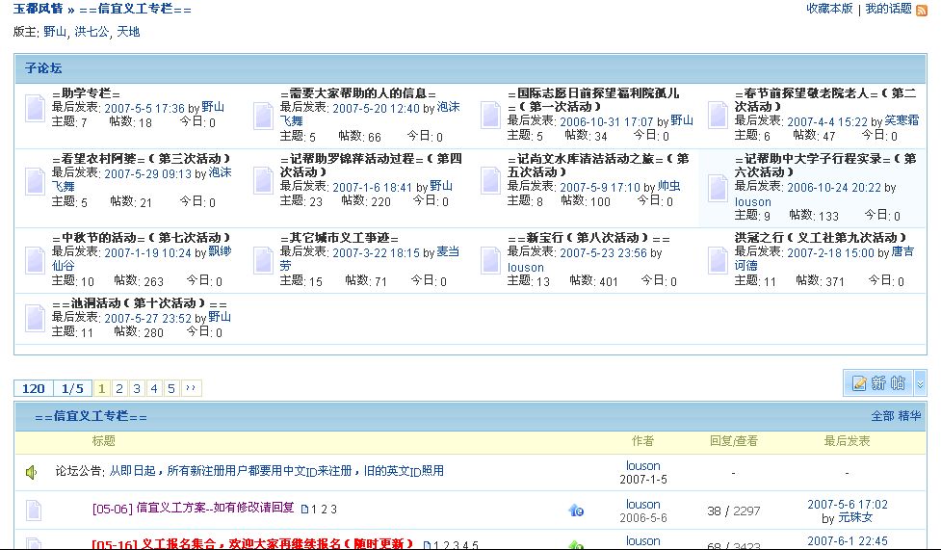Viewport: 941px width, 550px height.
Task: Click the 最后发表 column header
Action: (x=847, y=441)
